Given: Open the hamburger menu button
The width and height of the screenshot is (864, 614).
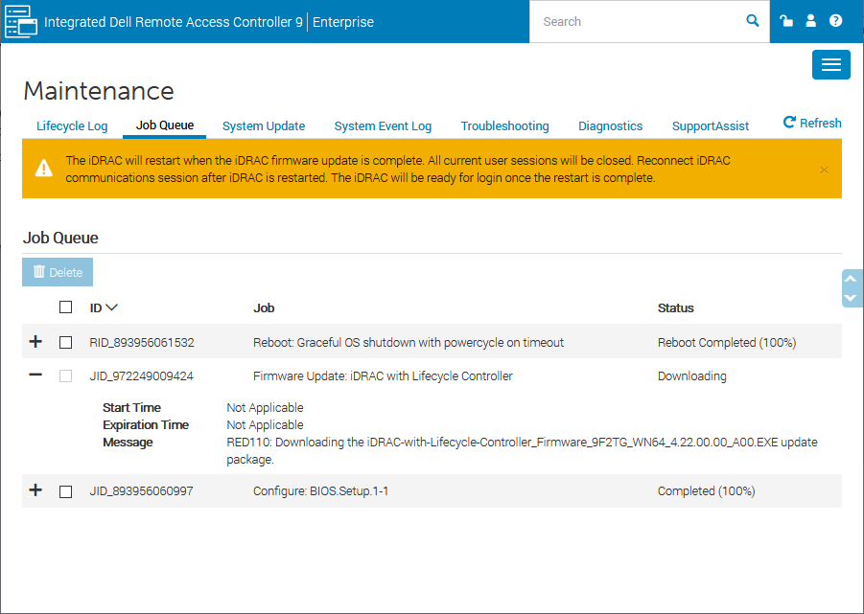Looking at the screenshot, I should tap(830, 64).
